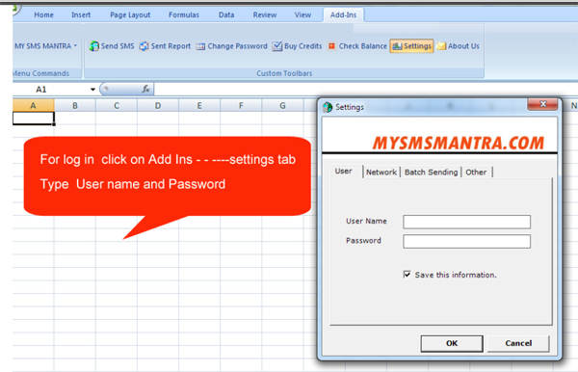578x372 pixels.
Task: Open the Other settings tab
Action: pos(476,173)
